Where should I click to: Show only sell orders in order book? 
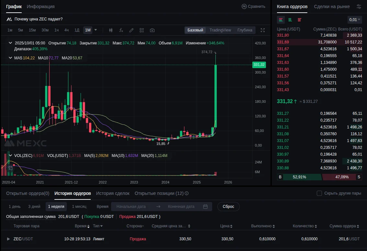pyautogui.click(x=299, y=20)
